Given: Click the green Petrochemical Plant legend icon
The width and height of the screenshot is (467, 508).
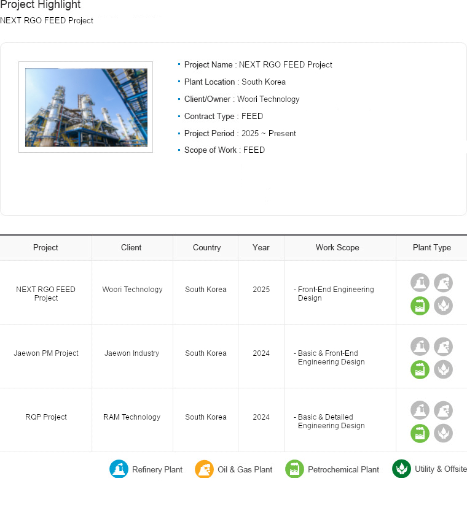Looking at the screenshot, I should click(294, 469).
